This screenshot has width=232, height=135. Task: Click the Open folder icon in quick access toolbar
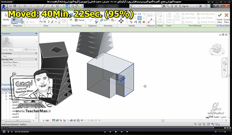pos(11,6)
